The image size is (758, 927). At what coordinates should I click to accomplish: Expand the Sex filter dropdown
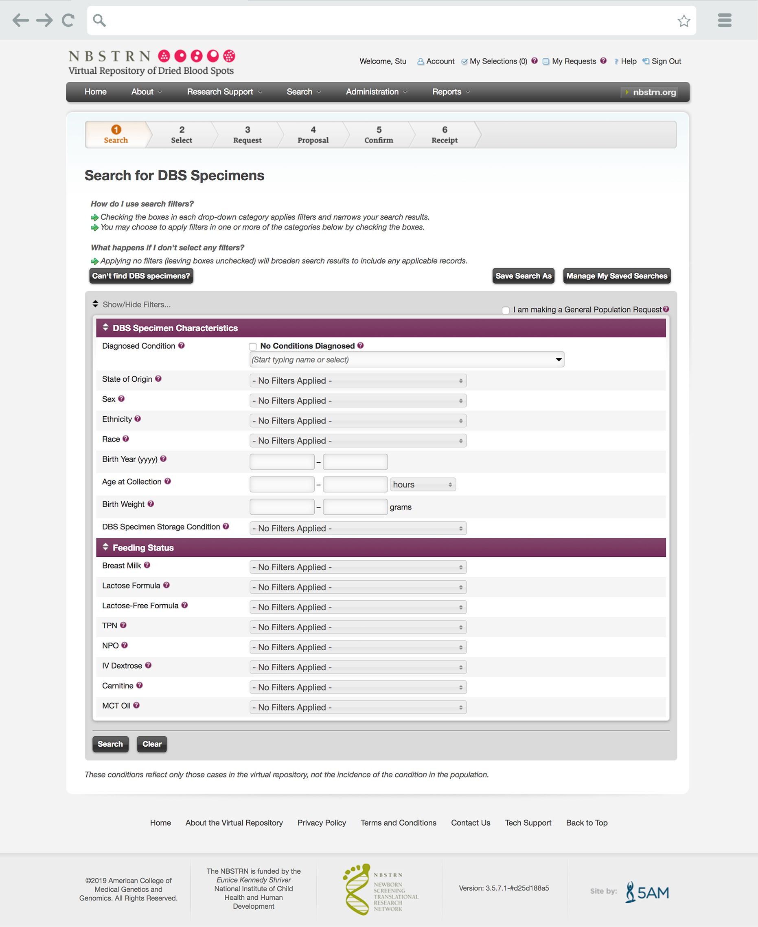pyautogui.click(x=357, y=401)
